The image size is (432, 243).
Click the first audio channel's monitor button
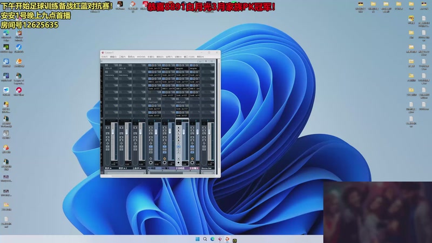click(151, 159)
